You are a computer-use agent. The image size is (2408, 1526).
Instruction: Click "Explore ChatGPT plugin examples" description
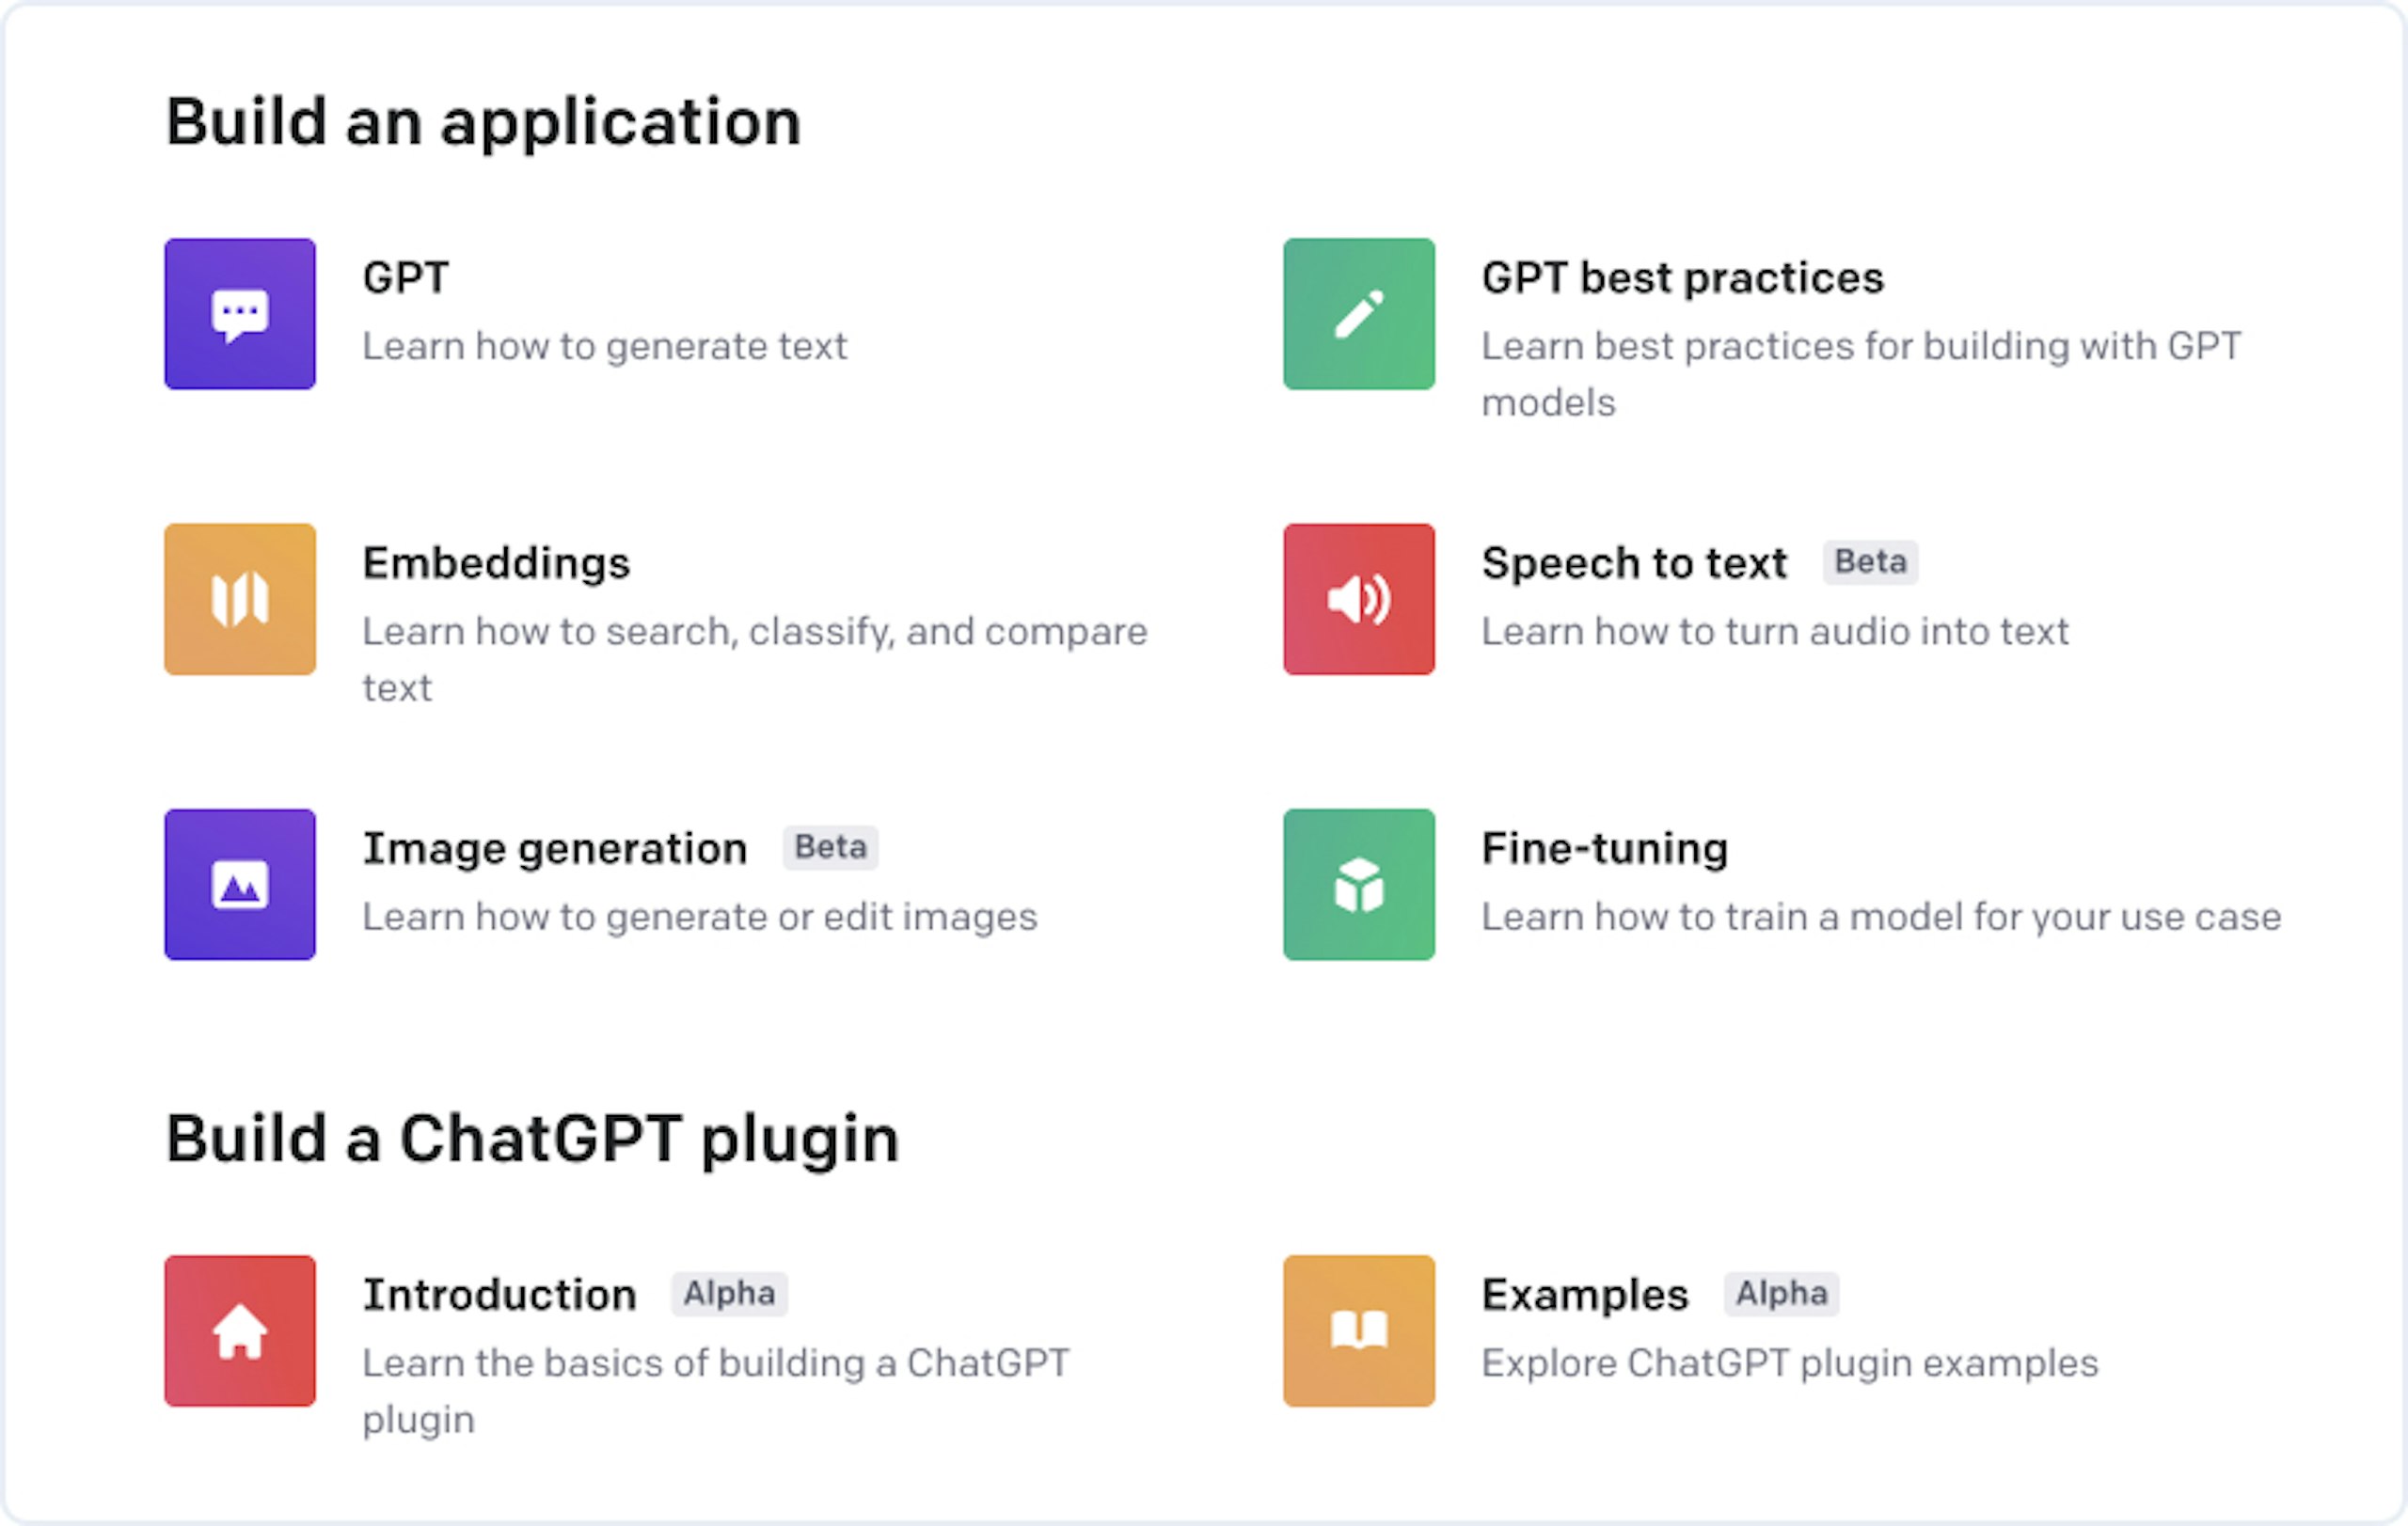coord(1789,1363)
